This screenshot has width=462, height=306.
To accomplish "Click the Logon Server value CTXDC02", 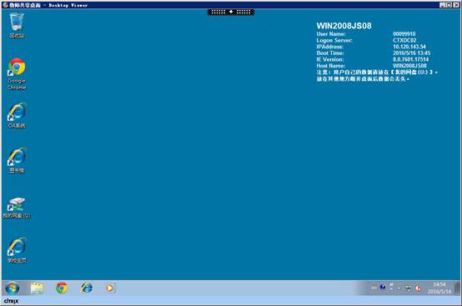I will (x=404, y=40).
